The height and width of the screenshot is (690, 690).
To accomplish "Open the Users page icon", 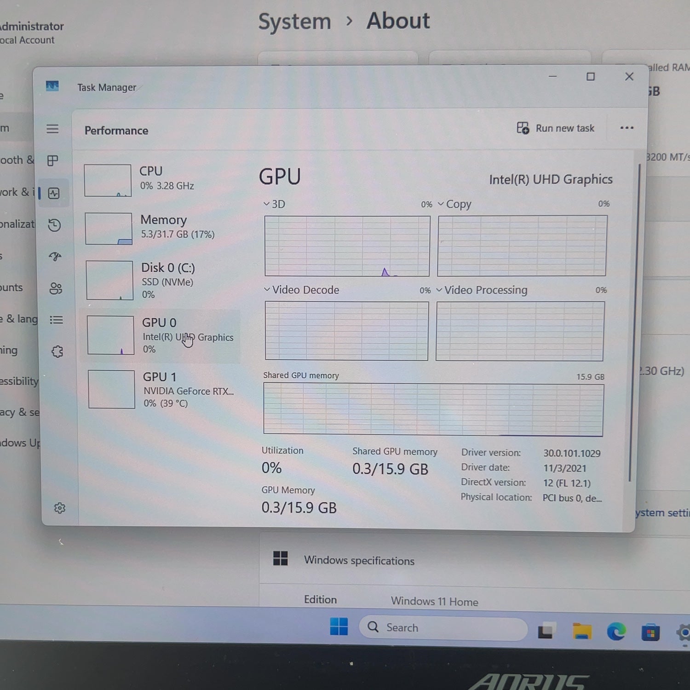I will coord(56,288).
